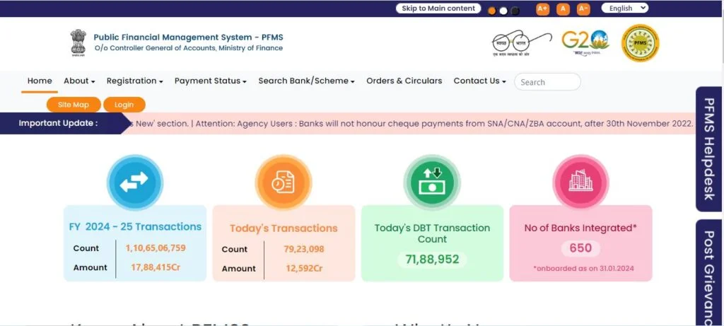Click FY 2024 - 25 Transactions heading
This screenshot has height=326, width=724.
point(135,227)
